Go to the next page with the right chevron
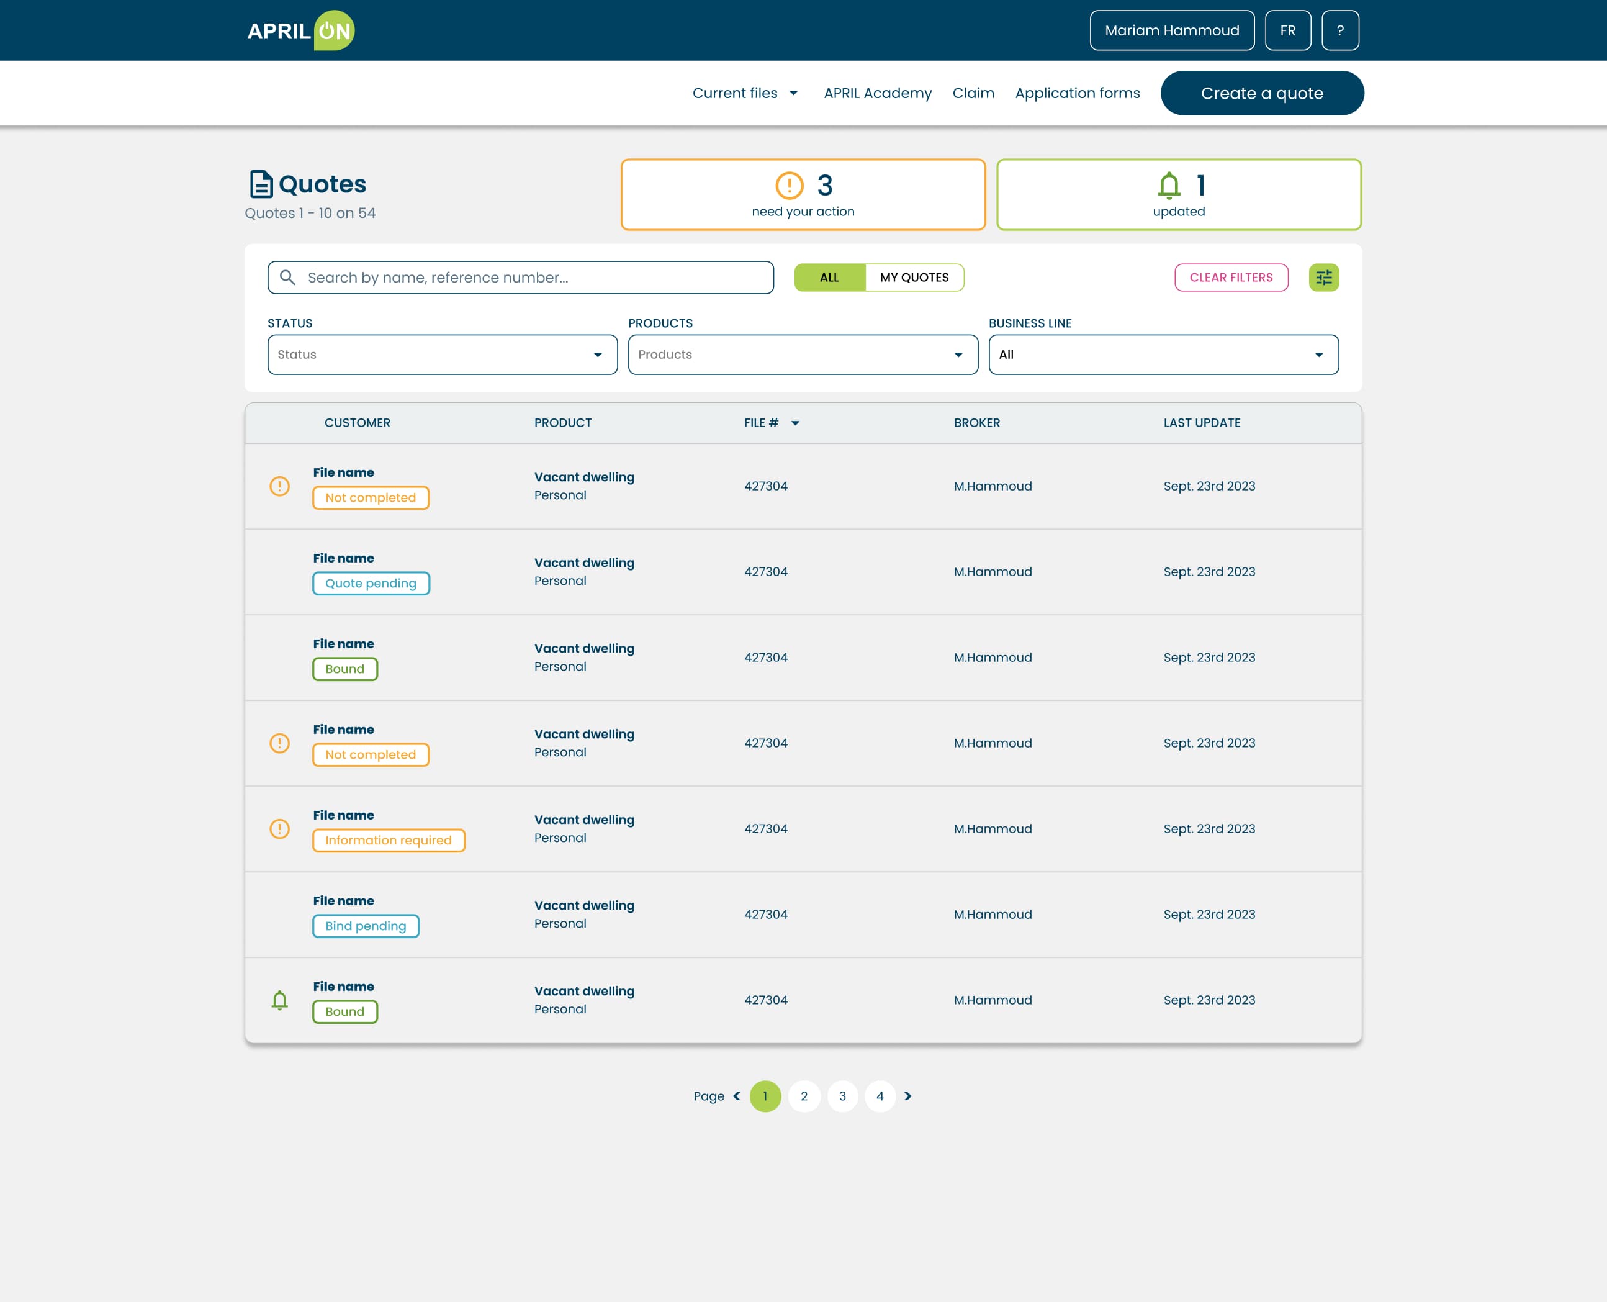Viewport: 1607px width, 1302px height. (x=908, y=1096)
